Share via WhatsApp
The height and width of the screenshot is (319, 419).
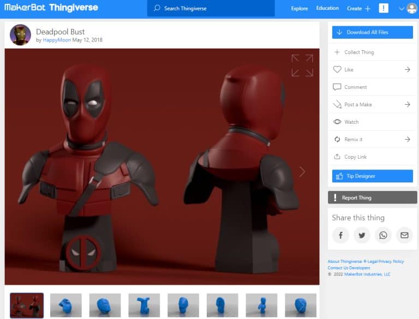click(383, 235)
